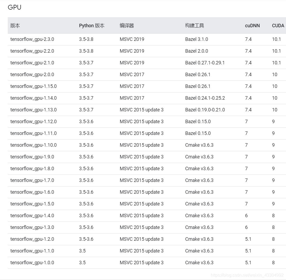Click MSVC 2019 in tensorflow_gpu-2.2.0 row
Viewport: 286px width, 280px height.
[x=132, y=51]
